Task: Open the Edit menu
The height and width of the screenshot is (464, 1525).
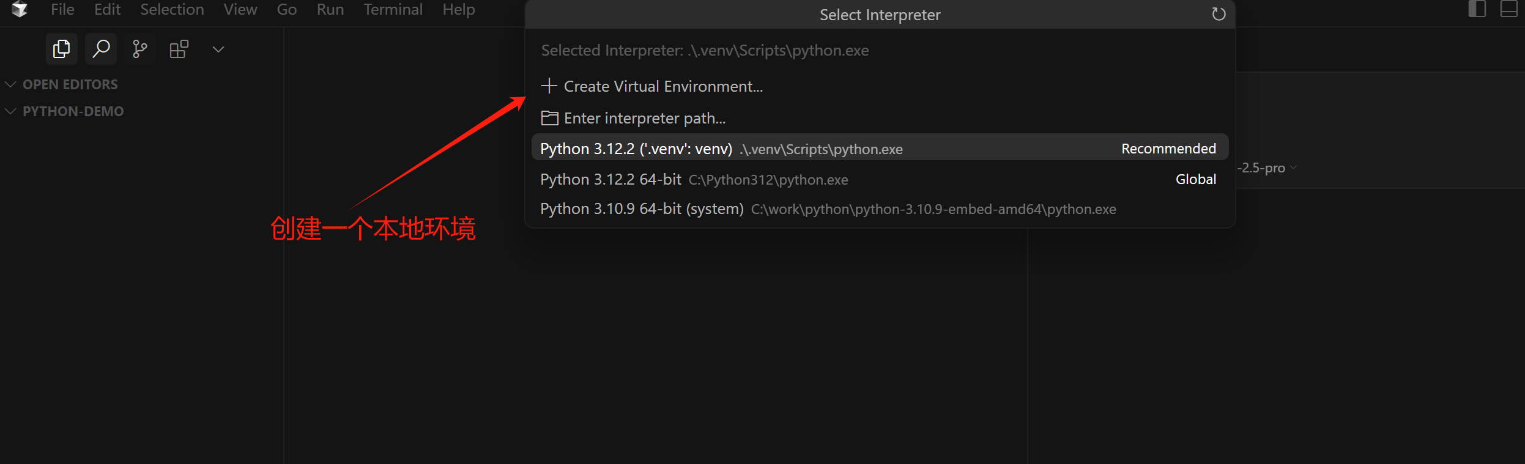Action: 107,9
